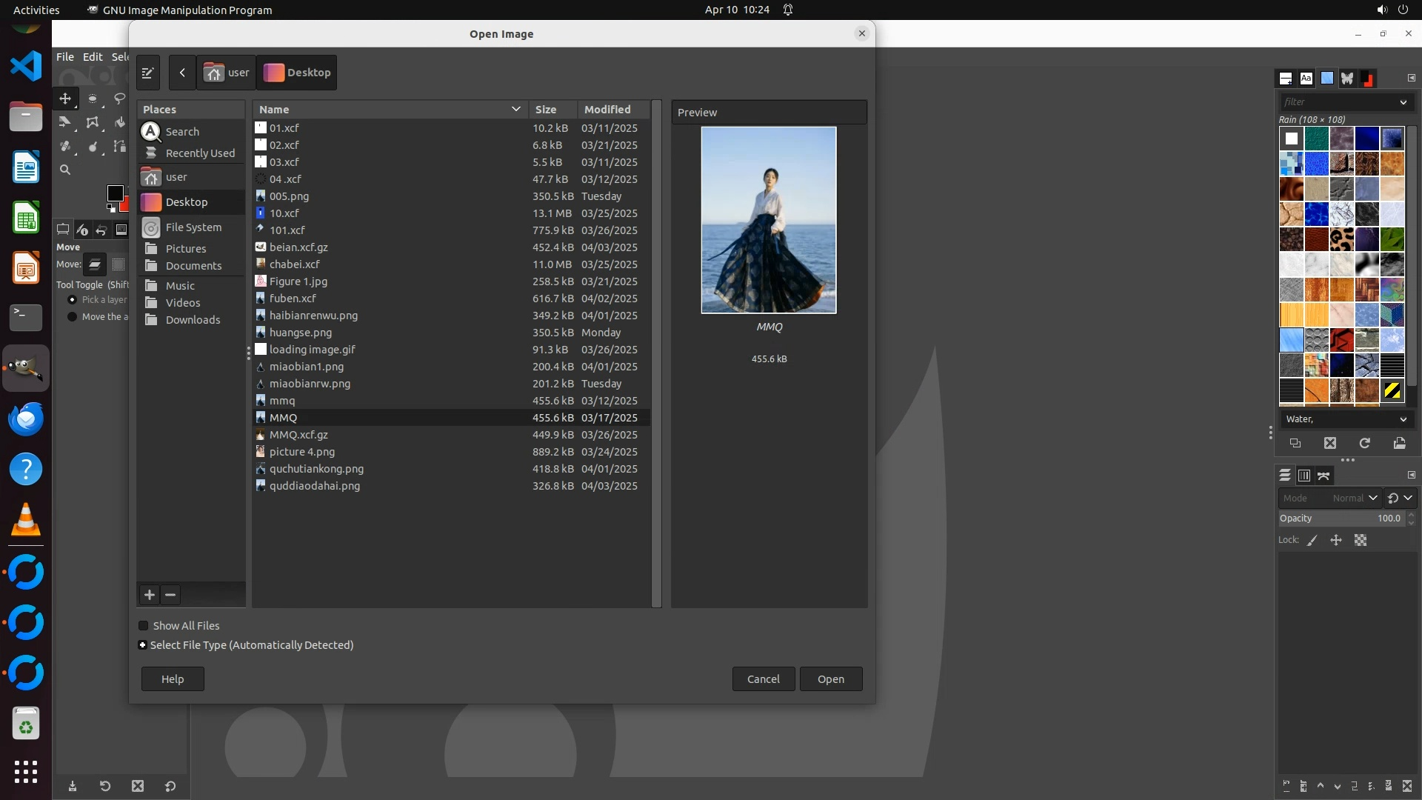Open the File menu
The image size is (1422, 800).
pos(65,57)
